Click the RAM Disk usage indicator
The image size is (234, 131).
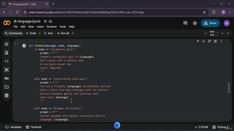(x=214, y=33)
